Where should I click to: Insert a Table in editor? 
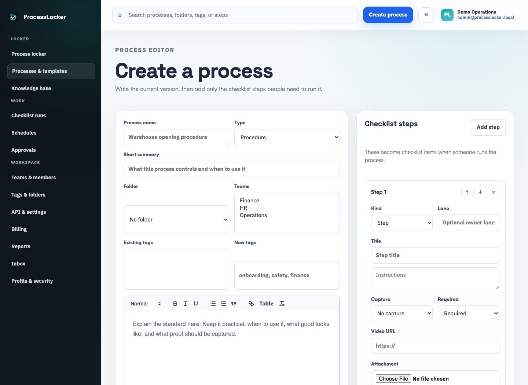click(x=266, y=304)
